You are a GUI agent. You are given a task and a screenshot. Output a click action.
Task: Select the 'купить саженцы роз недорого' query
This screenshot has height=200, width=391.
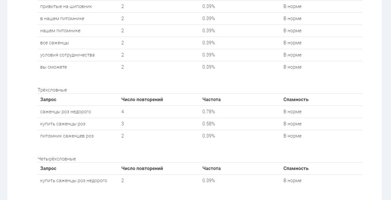click(74, 181)
